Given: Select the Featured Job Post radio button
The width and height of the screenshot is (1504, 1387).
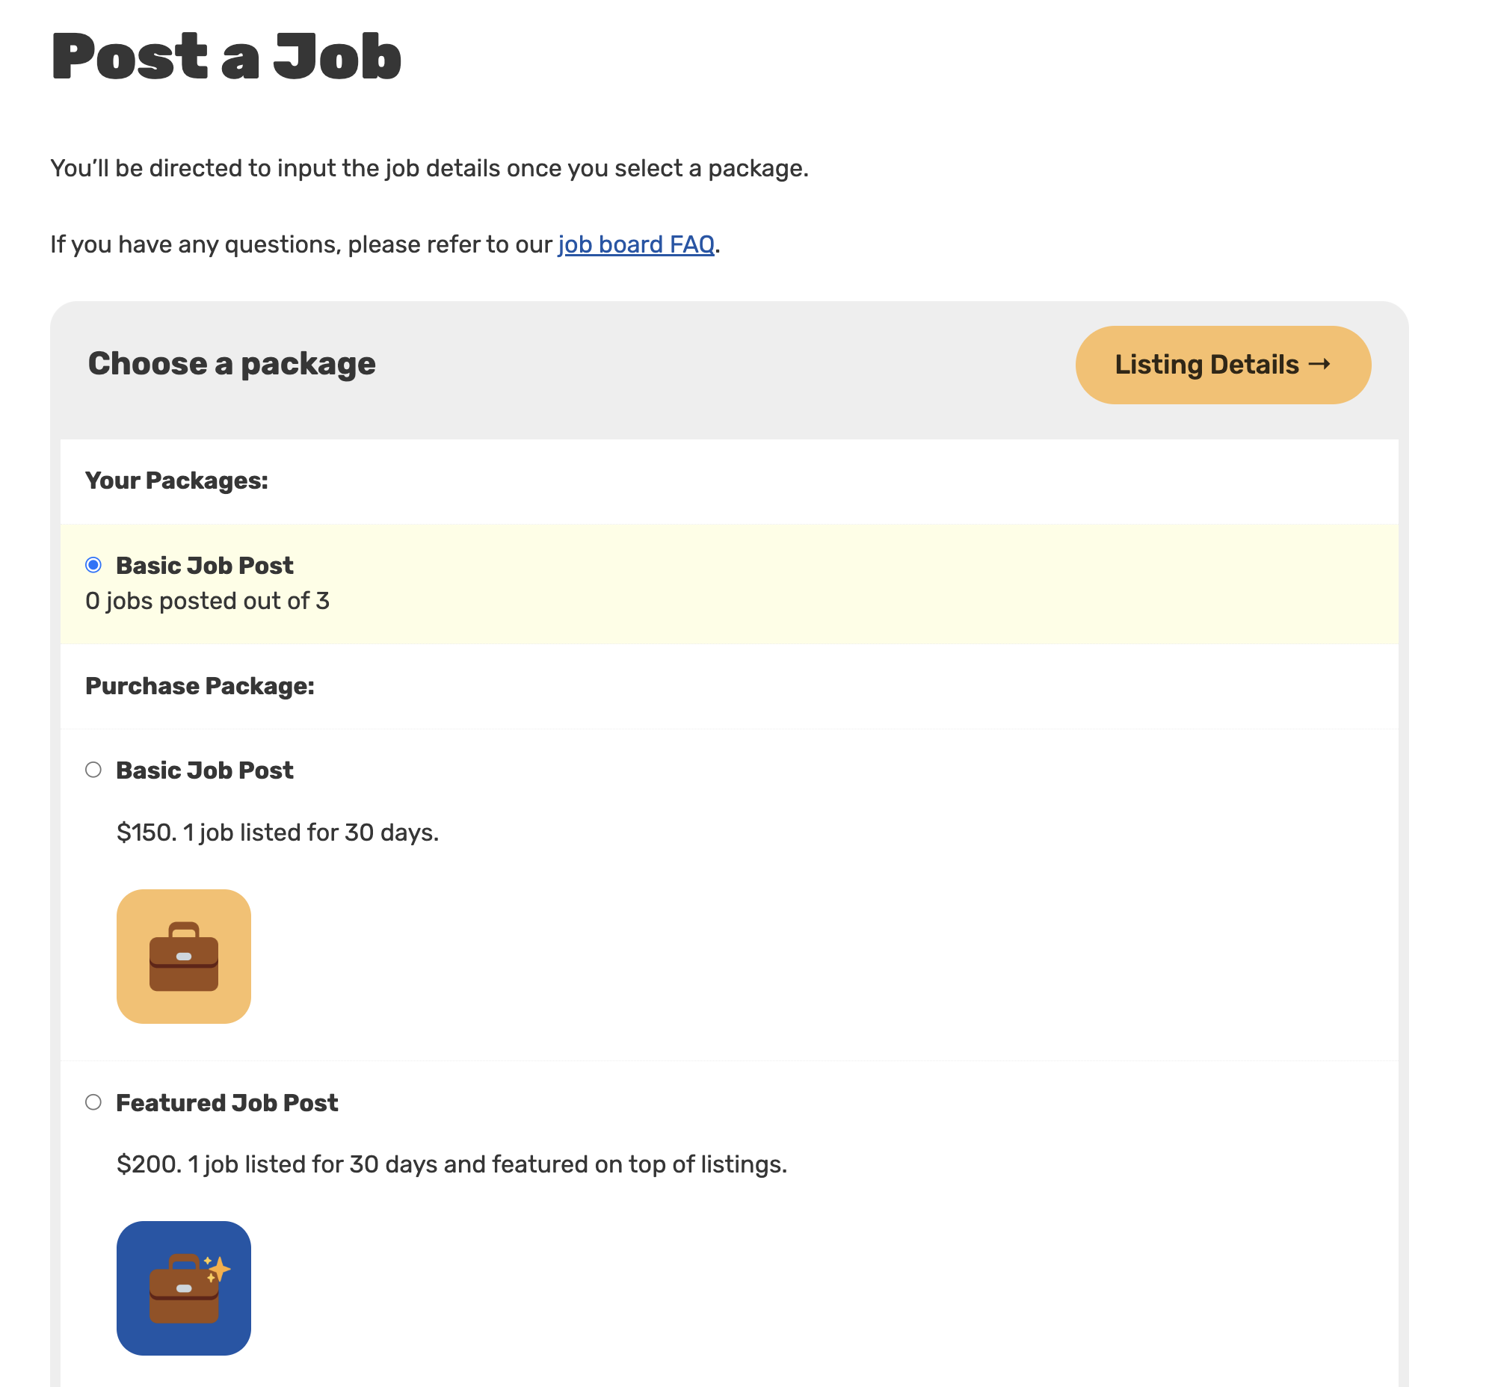Looking at the screenshot, I should pos(93,1102).
